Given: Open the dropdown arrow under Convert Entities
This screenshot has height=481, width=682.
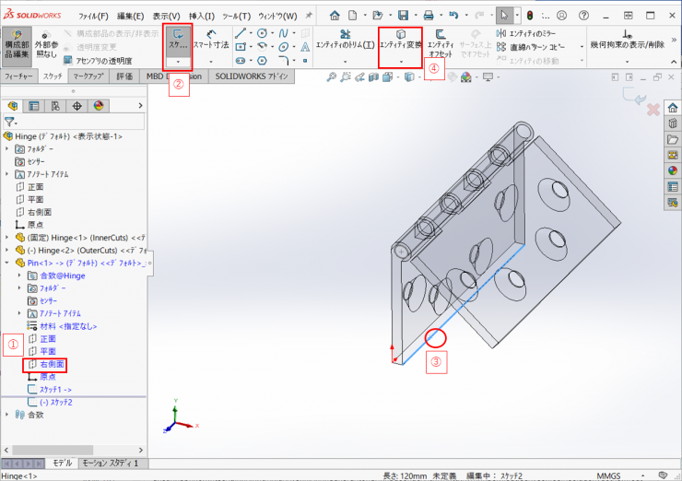Looking at the screenshot, I should pos(401,61).
